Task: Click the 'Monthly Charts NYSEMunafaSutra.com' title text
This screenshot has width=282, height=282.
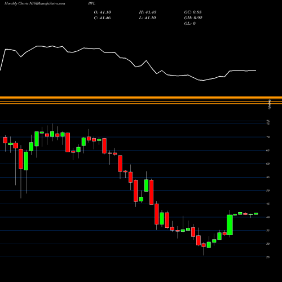Action: tap(34, 3)
